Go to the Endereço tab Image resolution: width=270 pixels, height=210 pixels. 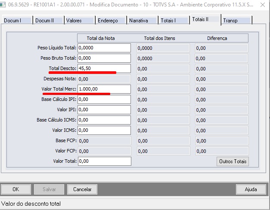tap(111, 21)
